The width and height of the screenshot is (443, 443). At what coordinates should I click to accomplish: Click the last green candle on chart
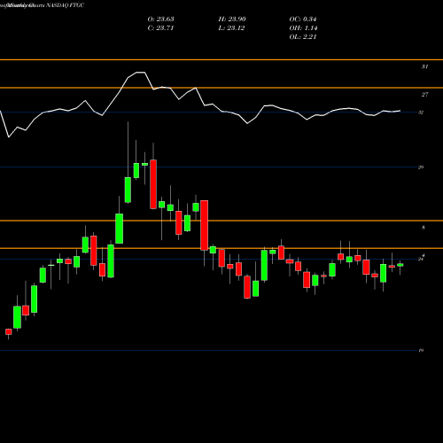click(x=400, y=265)
